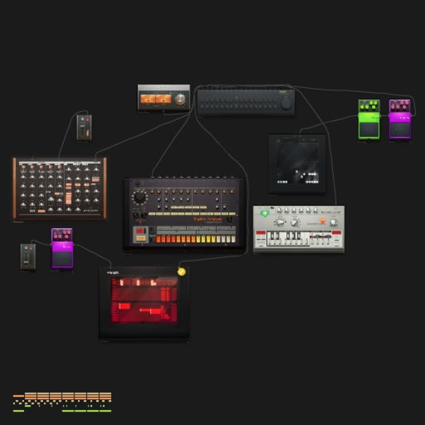Click the yellow round icon on the red-screen device
Image resolution: width=425 pixels, height=425 pixels.
tap(181, 271)
